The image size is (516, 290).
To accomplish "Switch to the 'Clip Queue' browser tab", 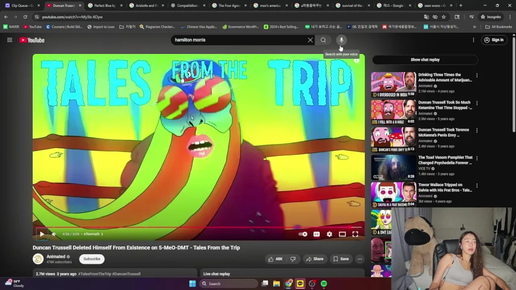I will 22,6.
